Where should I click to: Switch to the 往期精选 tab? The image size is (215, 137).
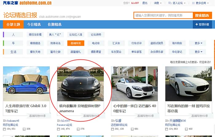click(x=54, y=25)
